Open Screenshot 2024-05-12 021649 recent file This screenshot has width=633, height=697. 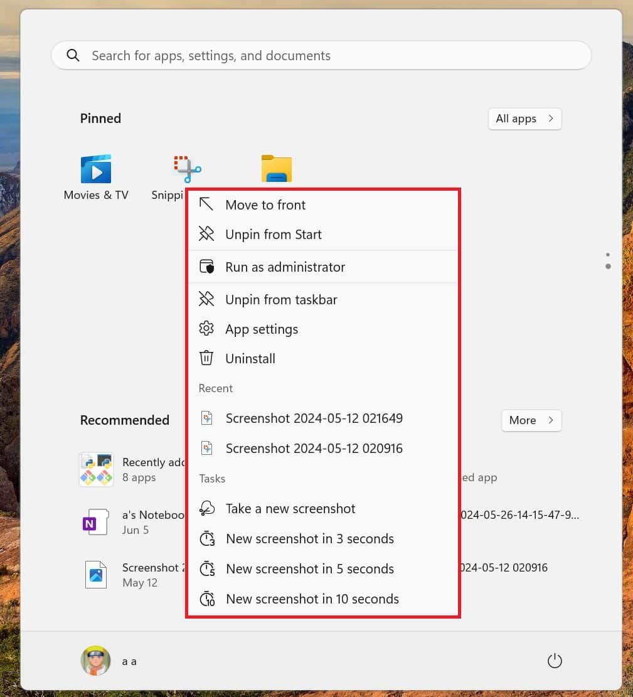click(x=314, y=418)
